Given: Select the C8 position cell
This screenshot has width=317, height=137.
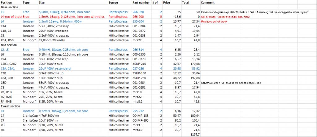Looking at the screenshot, I should coord(11,87).
